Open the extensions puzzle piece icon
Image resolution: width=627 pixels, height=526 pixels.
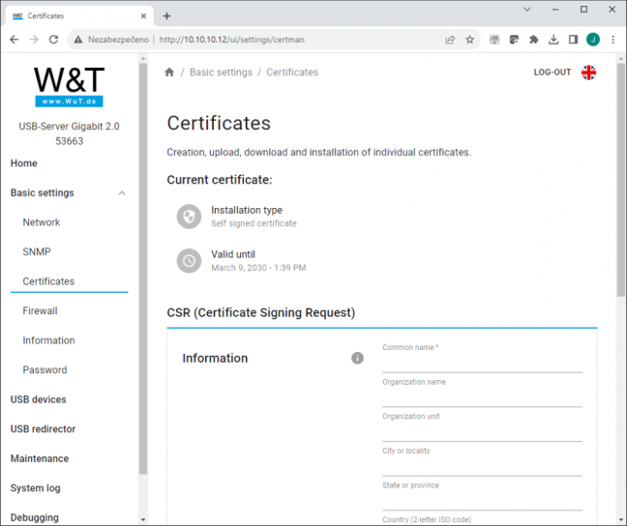coord(533,40)
